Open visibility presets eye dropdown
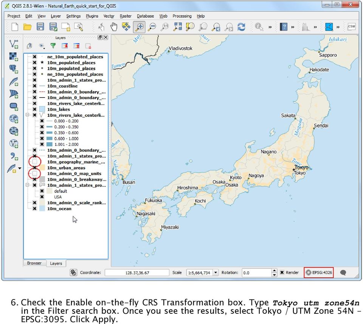 point(42,46)
